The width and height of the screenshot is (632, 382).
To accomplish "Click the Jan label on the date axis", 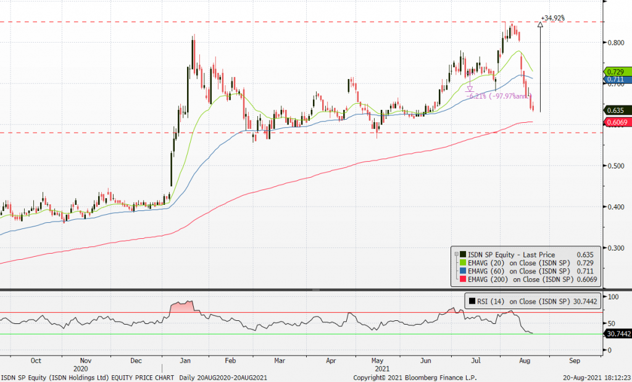I will pos(185,360).
